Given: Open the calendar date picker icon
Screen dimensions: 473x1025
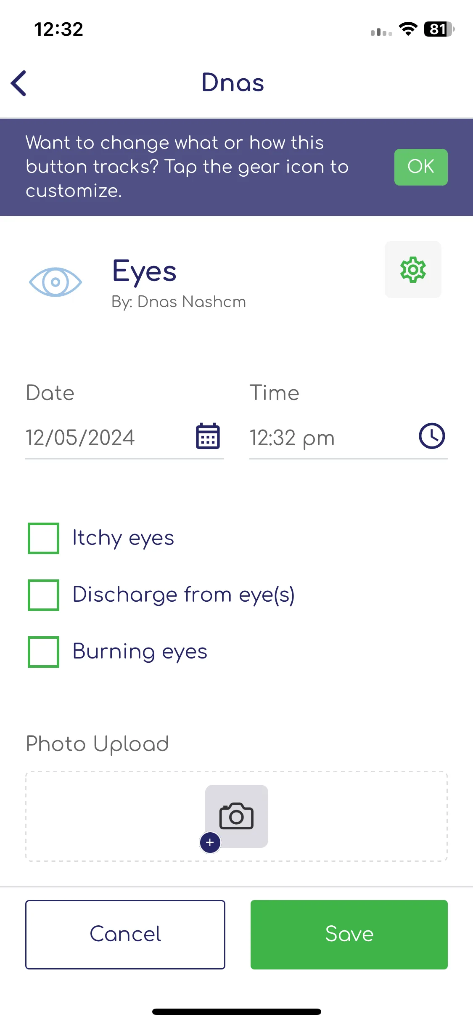Looking at the screenshot, I should point(208,436).
